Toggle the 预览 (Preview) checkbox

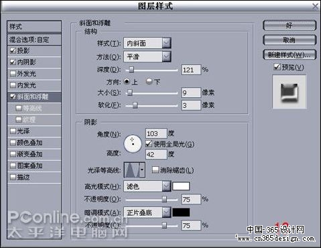coord(277,66)
